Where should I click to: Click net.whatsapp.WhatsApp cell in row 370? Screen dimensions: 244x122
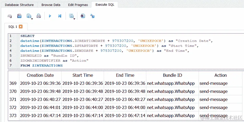click(x=172, y=92)
